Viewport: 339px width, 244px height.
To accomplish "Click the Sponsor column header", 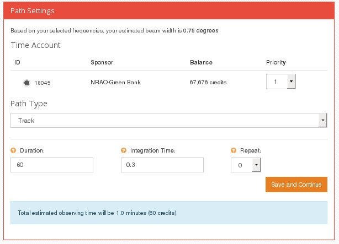I will 102,63.
